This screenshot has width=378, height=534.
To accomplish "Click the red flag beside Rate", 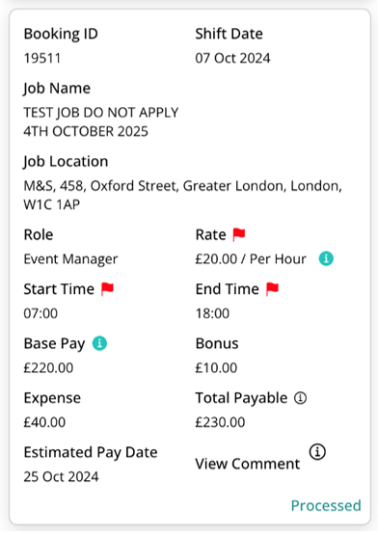I will click(239, 234).
